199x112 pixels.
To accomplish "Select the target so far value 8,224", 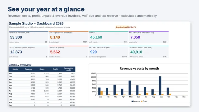I will [x=165, y=42].
